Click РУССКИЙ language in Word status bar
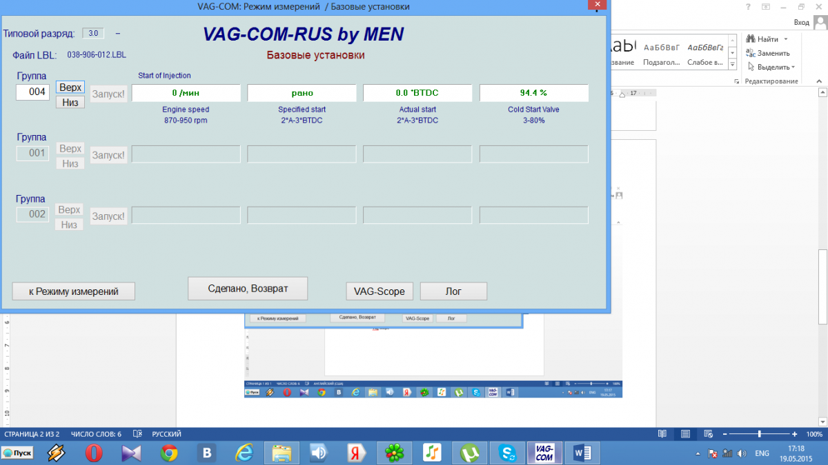The height and width of the screenshot is (465, 828). coord(167,435)
